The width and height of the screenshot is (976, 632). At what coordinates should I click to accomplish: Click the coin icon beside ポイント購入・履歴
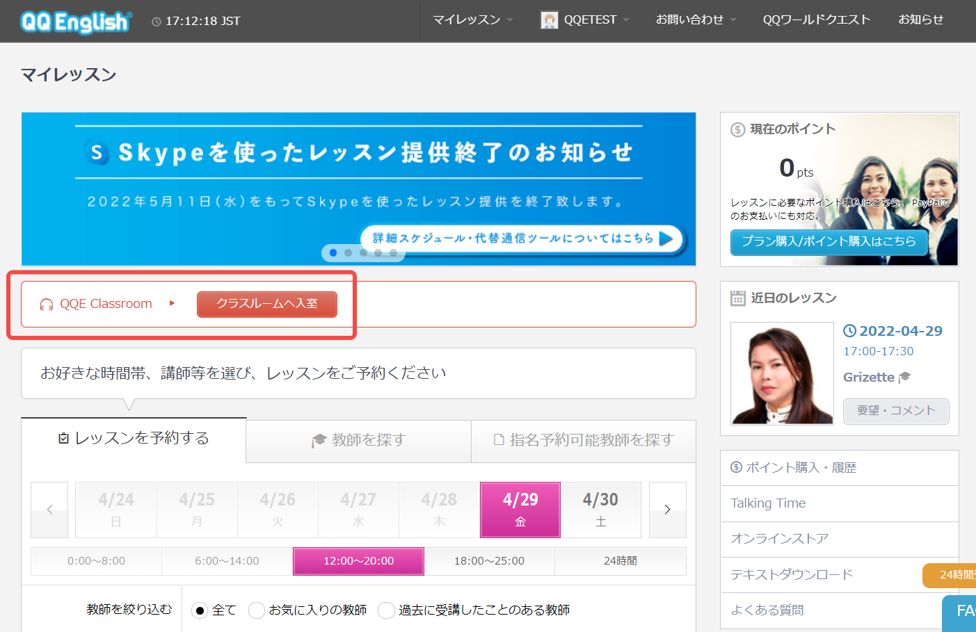[736, 467]
